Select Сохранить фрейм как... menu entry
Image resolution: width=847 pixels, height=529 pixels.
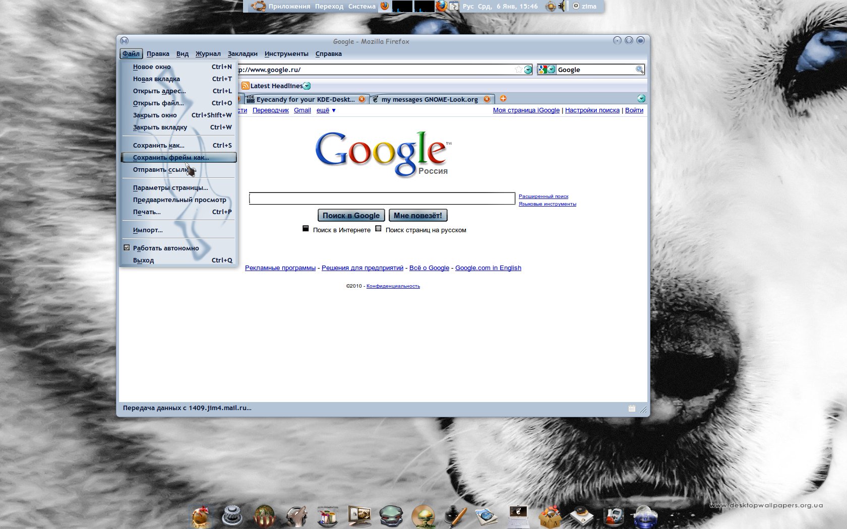178,157
